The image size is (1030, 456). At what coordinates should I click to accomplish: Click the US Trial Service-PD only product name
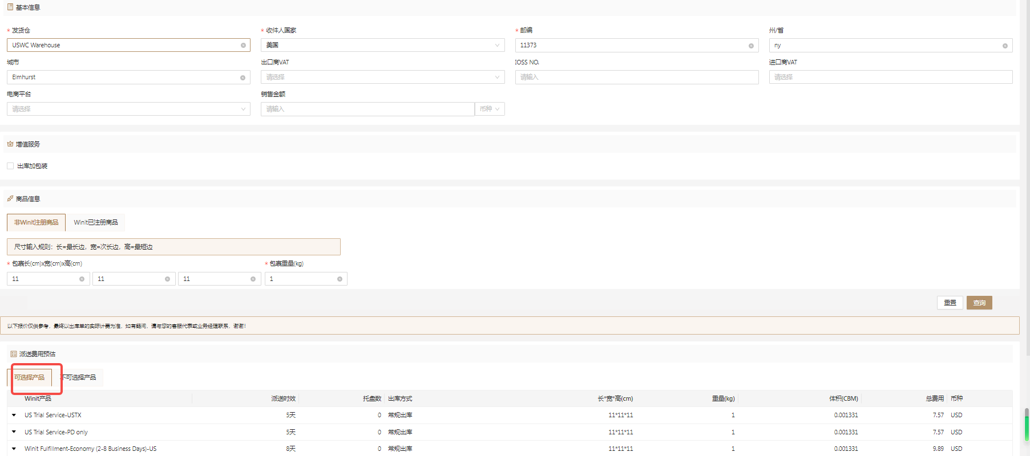(56, 432)
